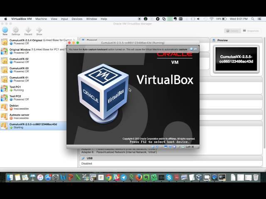Open Settings gear in the Manager toolbar
This screenshot has height=199, width=266.
16,31
